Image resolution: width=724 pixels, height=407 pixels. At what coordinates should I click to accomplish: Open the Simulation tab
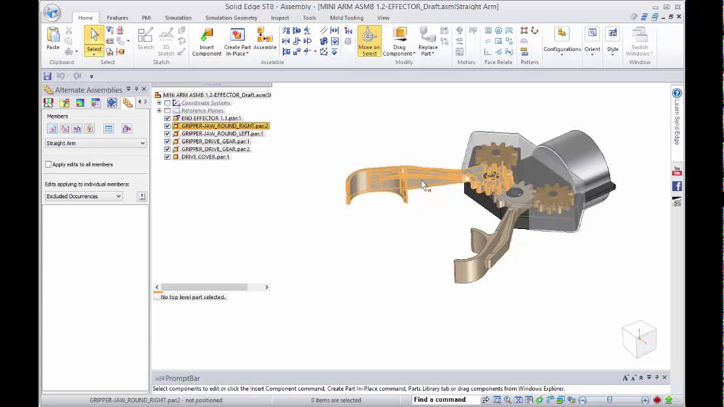click(x=178, y=18)
